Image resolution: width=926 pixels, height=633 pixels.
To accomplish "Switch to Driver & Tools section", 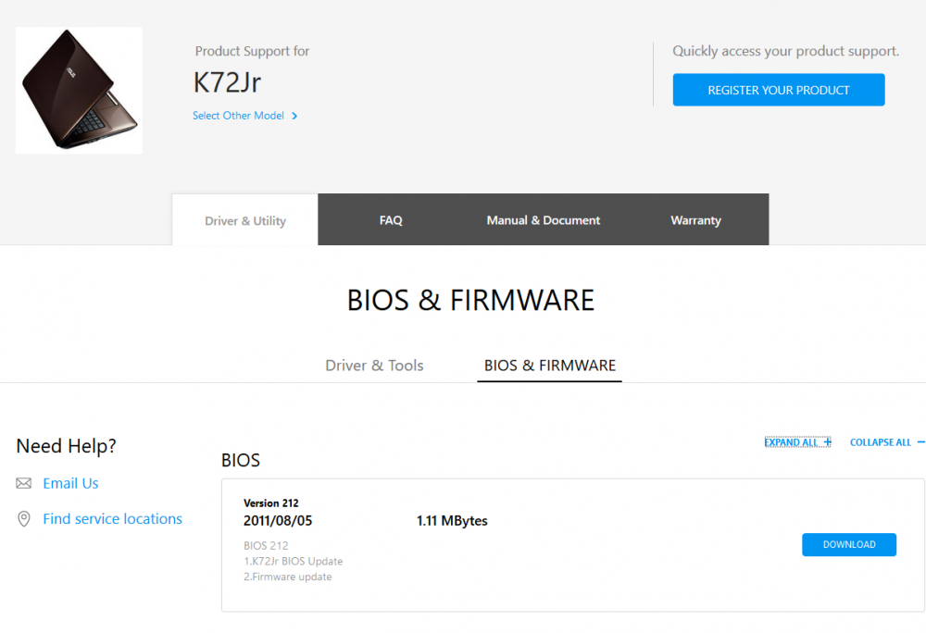I will pos(374,366).
